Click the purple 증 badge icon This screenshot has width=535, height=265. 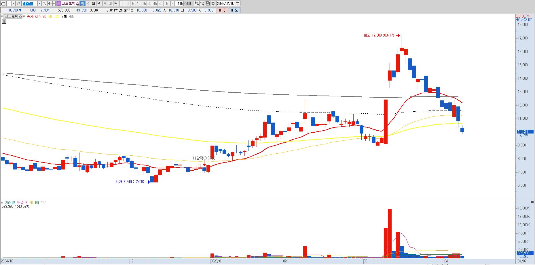coord(58,3)
